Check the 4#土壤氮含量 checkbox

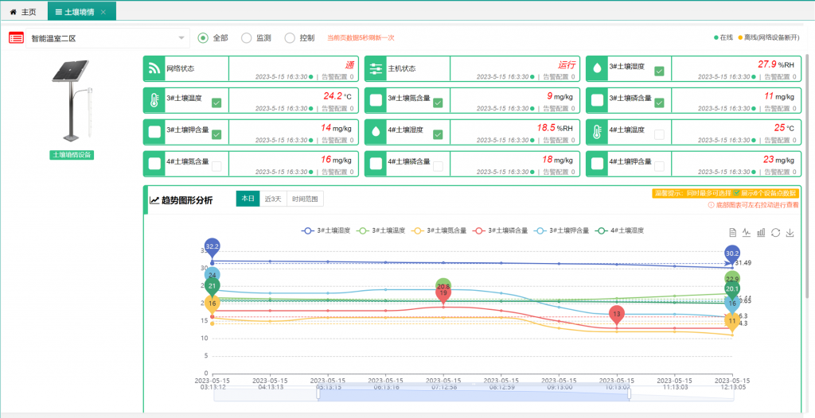pyautogui.click(x=216, y=165)
